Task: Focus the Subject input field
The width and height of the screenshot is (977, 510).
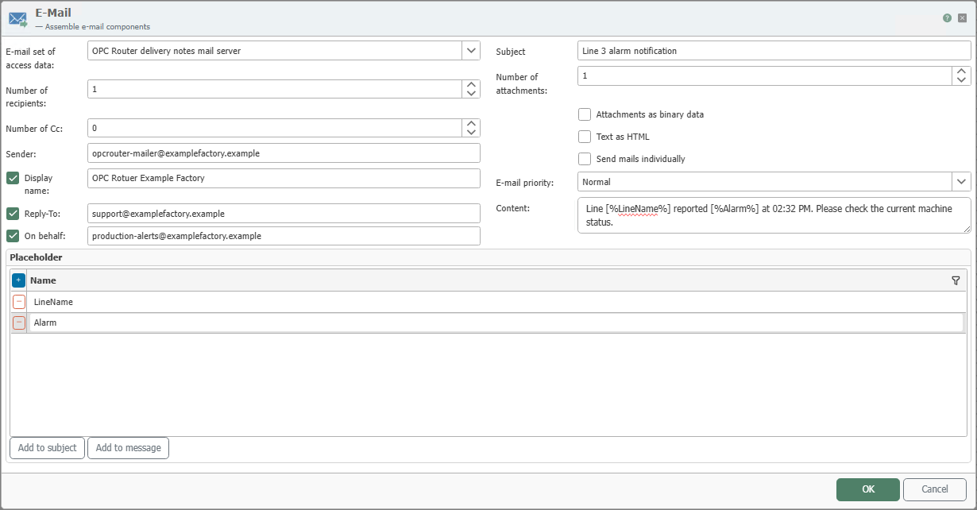Action: (x=774, y=51)
